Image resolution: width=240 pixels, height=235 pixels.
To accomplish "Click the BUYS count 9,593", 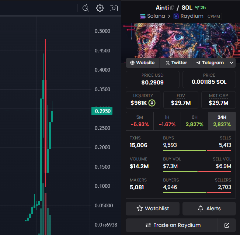I will pos(170,145).
